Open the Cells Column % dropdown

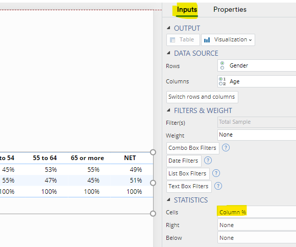[x=257, y=212]
